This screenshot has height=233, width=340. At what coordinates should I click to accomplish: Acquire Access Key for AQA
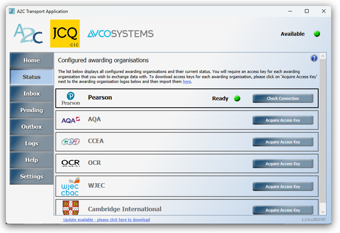(282, 120)
